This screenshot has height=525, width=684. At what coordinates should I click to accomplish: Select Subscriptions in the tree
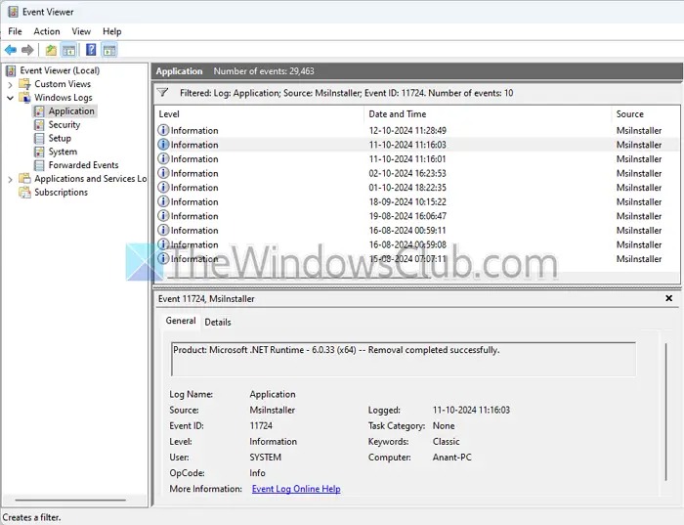(x=61, y=192)
